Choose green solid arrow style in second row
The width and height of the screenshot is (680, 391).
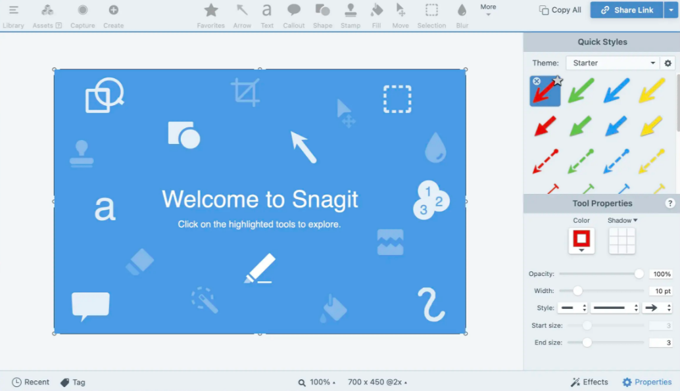[x=581, y=126]
